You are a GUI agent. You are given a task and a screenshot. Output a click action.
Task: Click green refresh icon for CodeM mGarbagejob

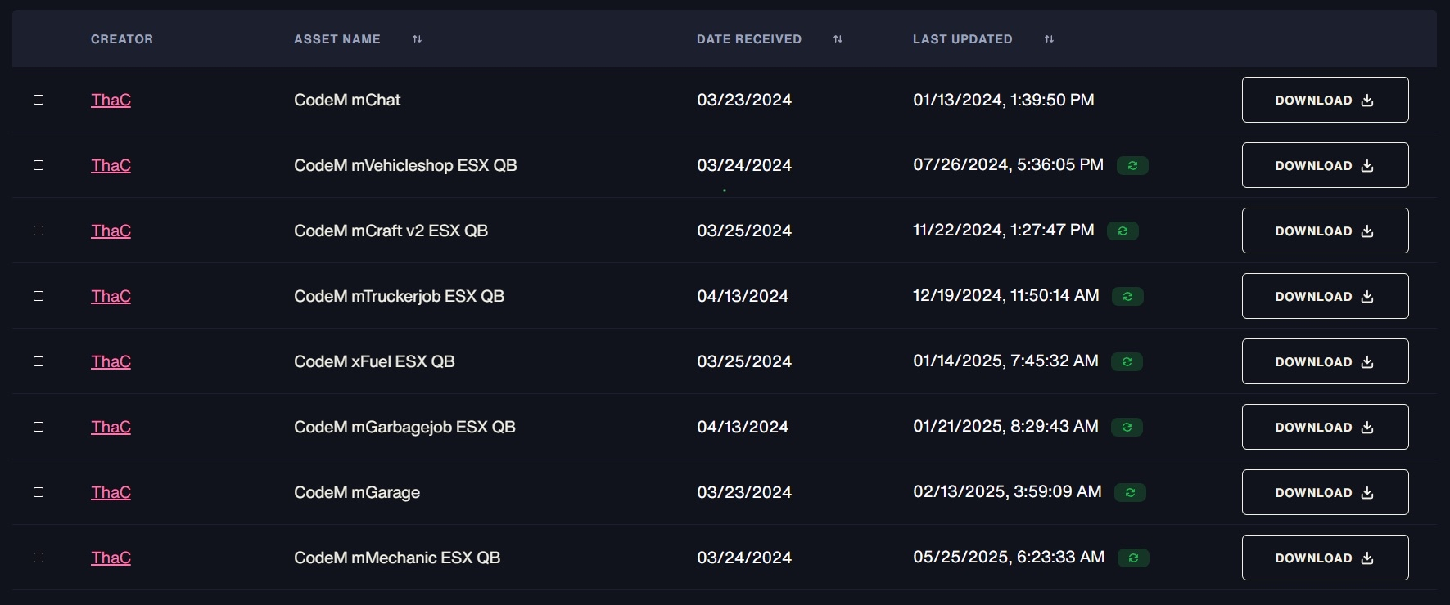click(x=1127, y=427)
